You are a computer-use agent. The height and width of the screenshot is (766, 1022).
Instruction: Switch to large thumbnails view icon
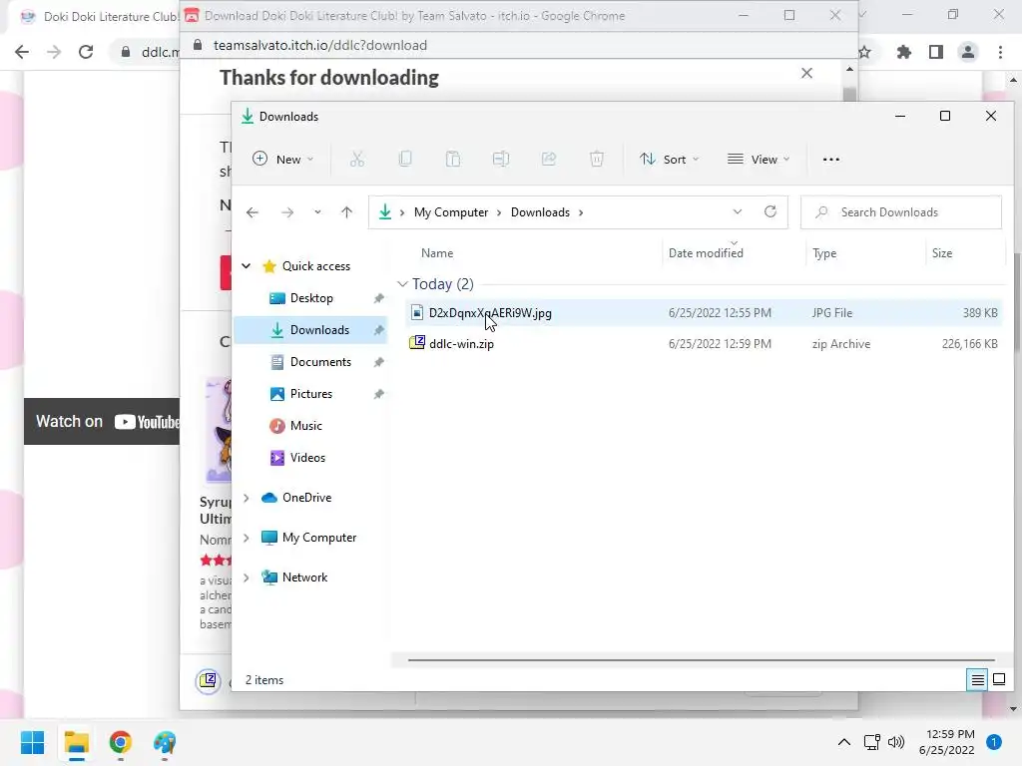(999, 680)
